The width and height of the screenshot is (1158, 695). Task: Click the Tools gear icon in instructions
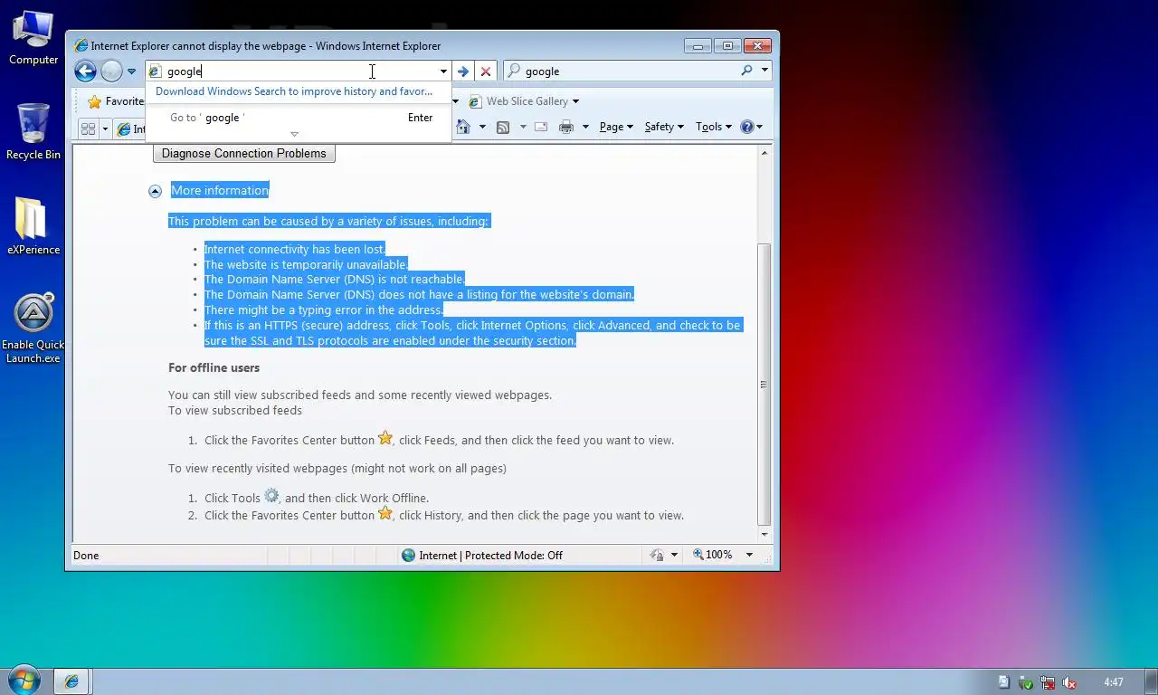271,496
